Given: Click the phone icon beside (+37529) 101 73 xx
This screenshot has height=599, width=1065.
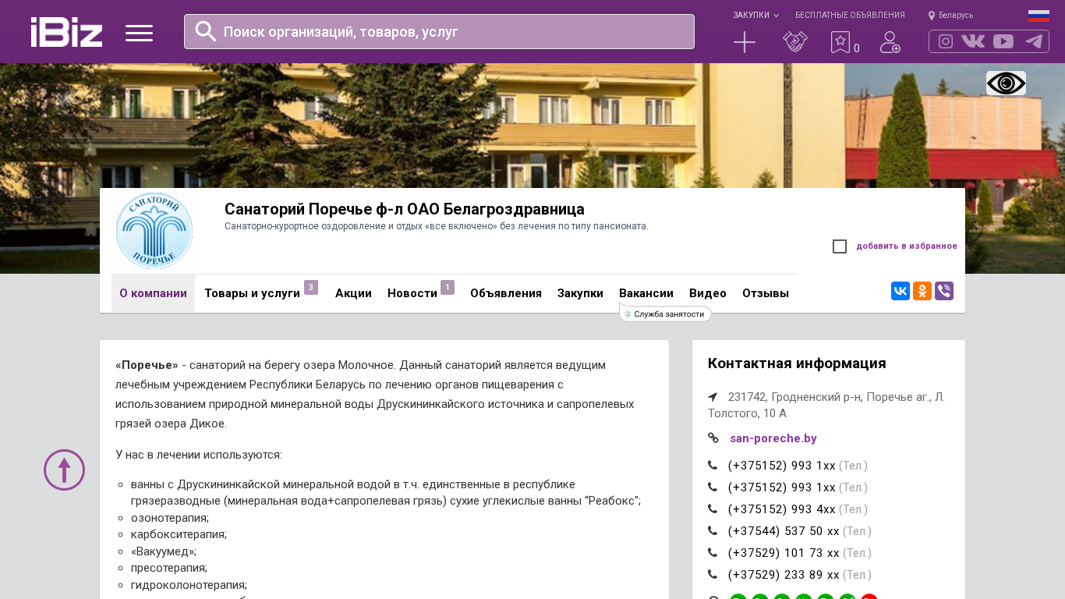Looking at the screenshot, I should tap(713, 553).
